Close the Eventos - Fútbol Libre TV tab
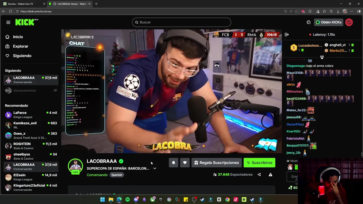Viewport: 363px width, 204px height. [44, 4]
